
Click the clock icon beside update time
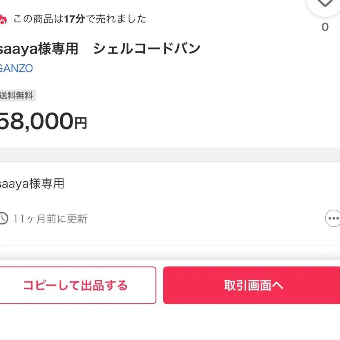(x=3, y=218)
